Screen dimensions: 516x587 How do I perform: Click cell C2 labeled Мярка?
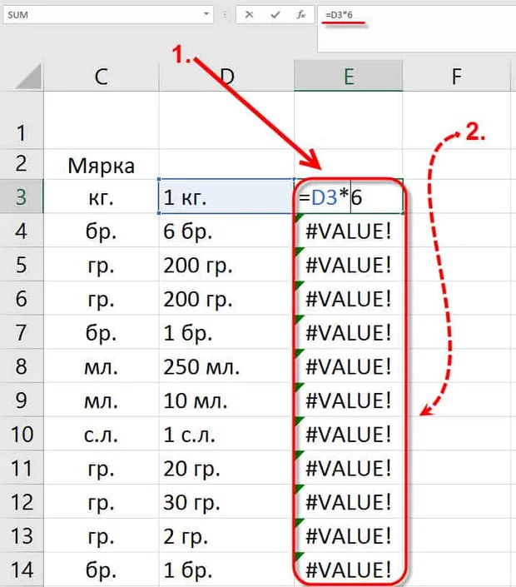tap(101, 165)
